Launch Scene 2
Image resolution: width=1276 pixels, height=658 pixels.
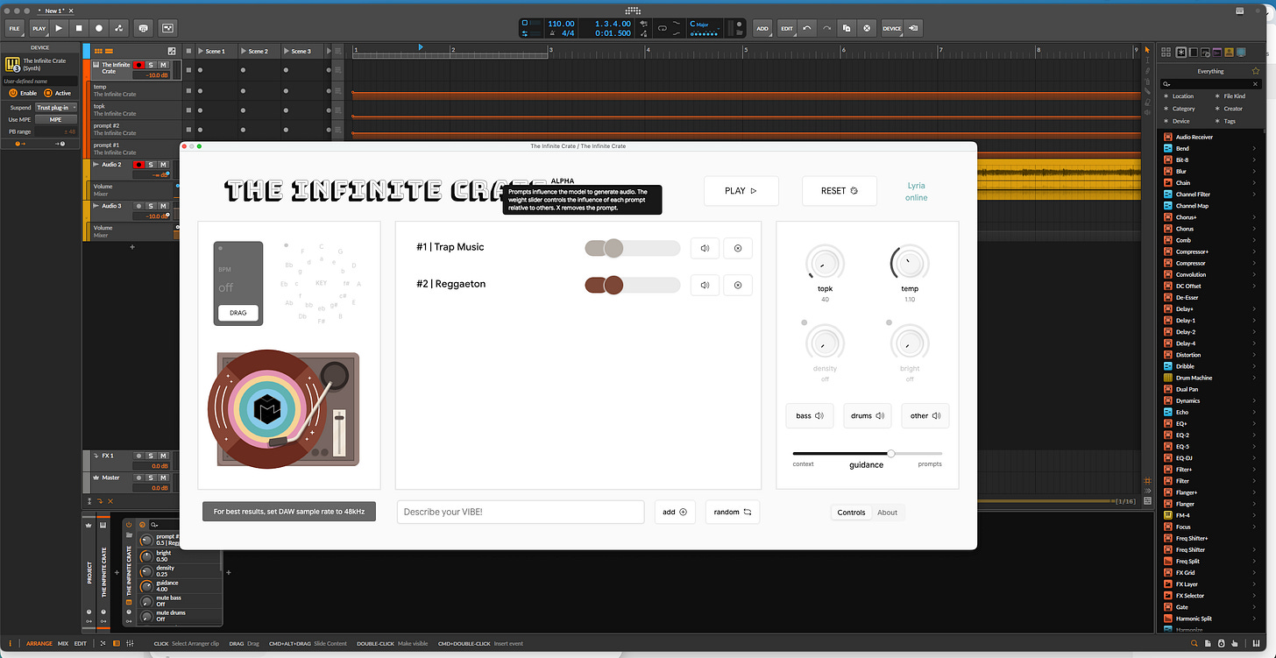tap(245, 51)
